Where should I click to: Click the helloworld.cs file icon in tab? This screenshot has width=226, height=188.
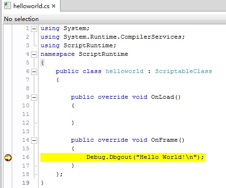[x=7, y=6]
